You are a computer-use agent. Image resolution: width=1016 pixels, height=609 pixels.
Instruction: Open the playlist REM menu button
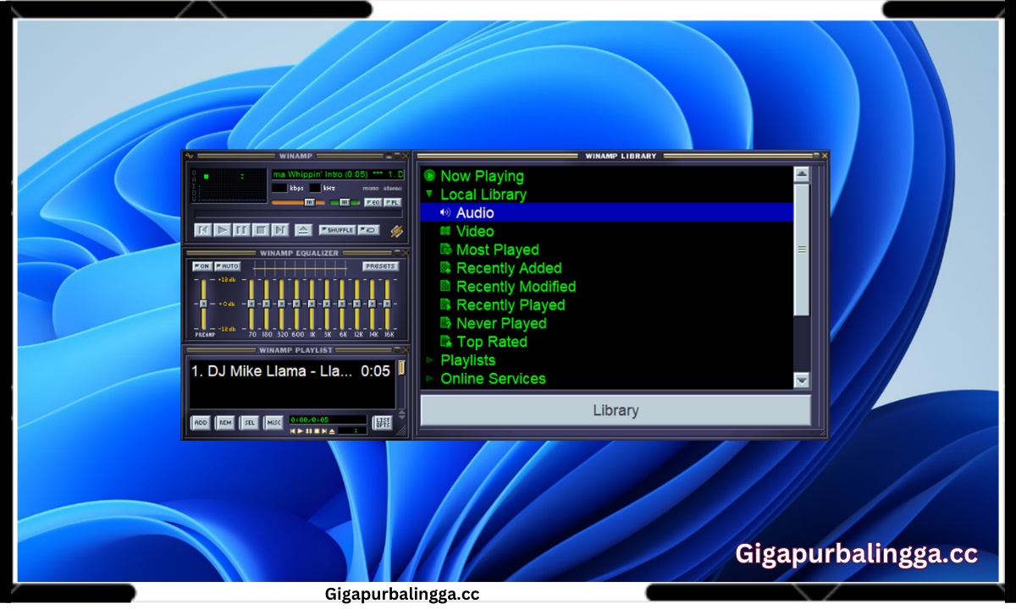coord(224,422)
